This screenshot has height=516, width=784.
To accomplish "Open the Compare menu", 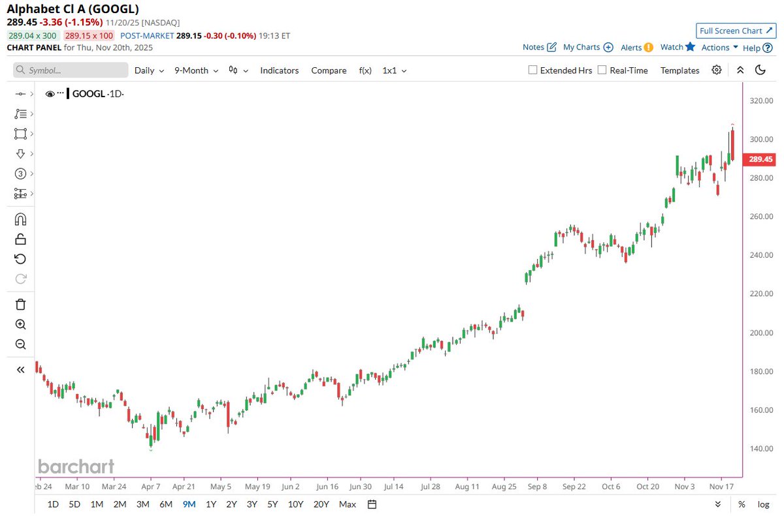I will click(329, 70).
